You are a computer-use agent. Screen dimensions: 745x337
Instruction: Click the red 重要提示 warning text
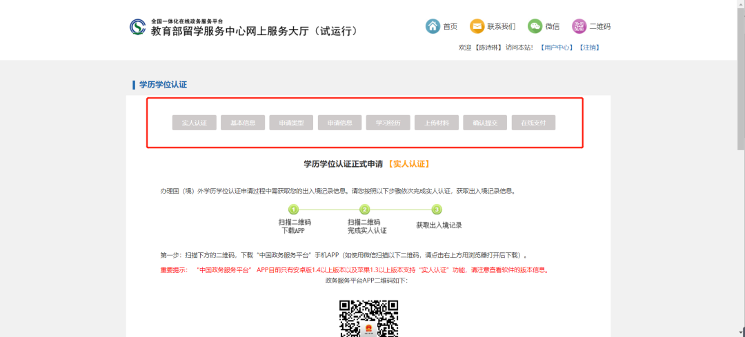click(x=355, y=270)
